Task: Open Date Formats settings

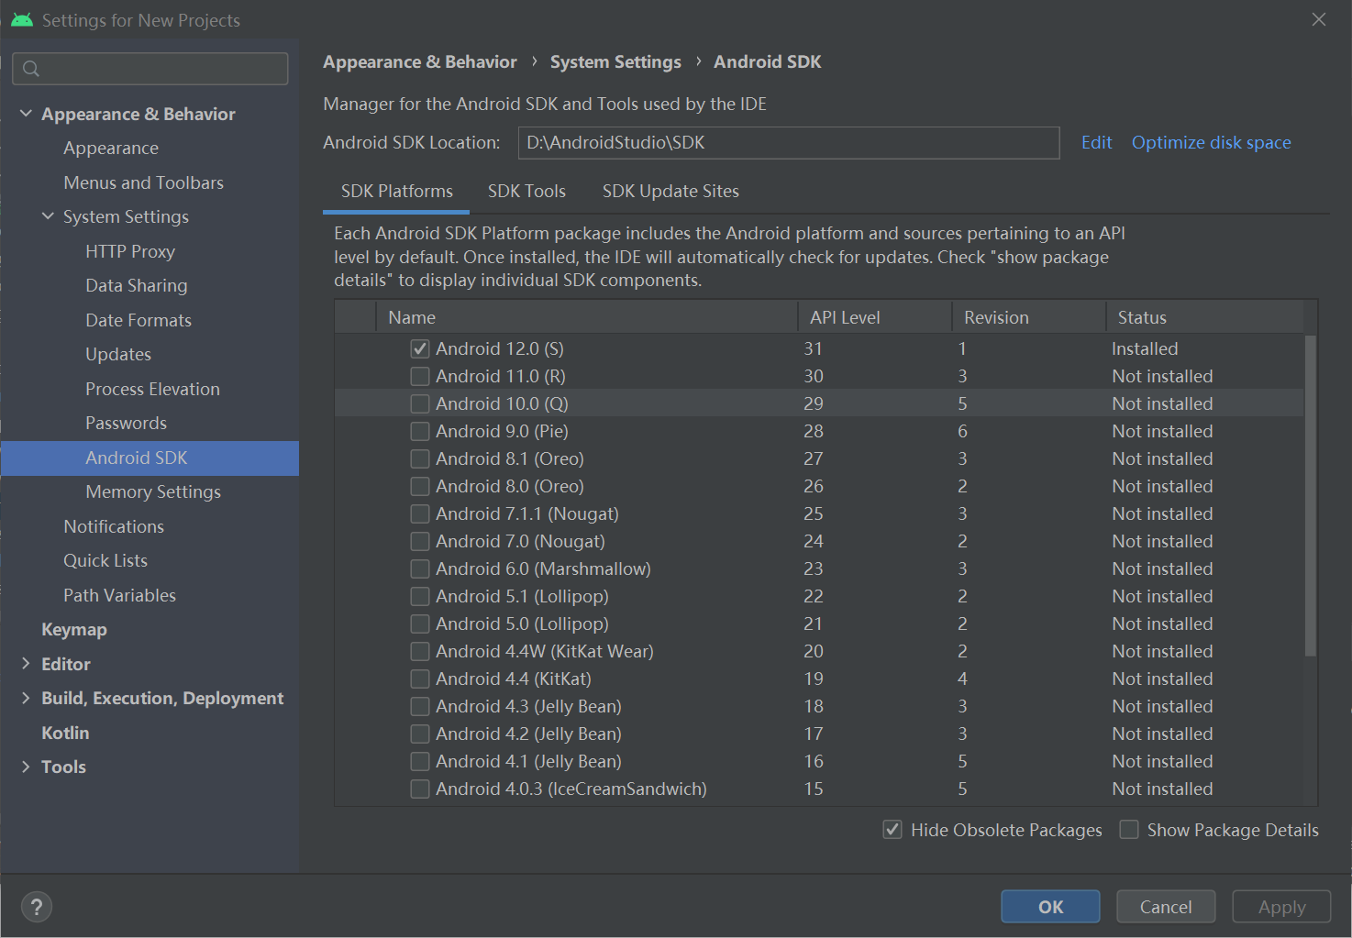Action: point(139,320)
